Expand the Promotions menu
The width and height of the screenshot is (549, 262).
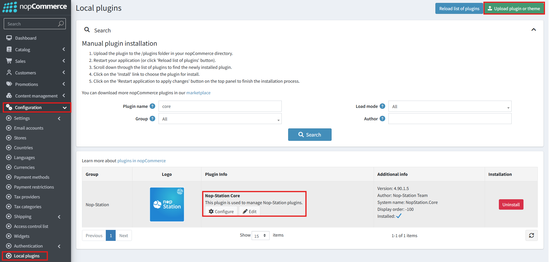click(x=35, y=84)
